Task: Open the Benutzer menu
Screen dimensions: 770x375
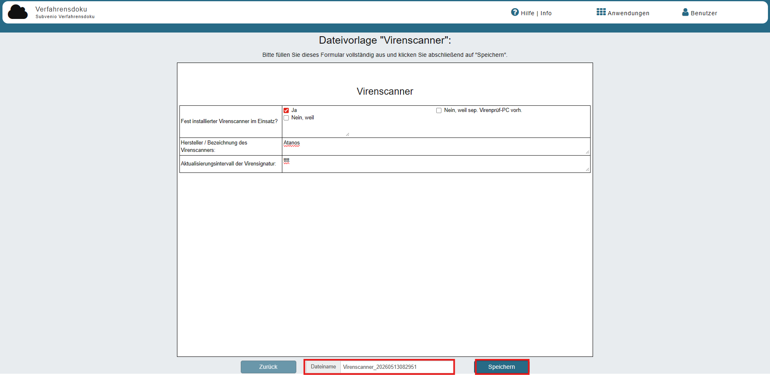Action: [x=700, y=13]
